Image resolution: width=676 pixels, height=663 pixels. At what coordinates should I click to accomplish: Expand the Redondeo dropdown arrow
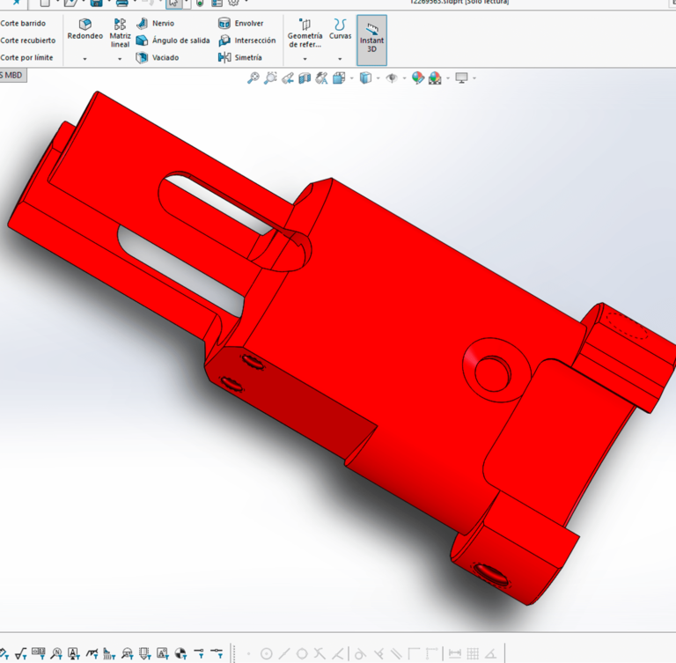(x=84, y=59)
